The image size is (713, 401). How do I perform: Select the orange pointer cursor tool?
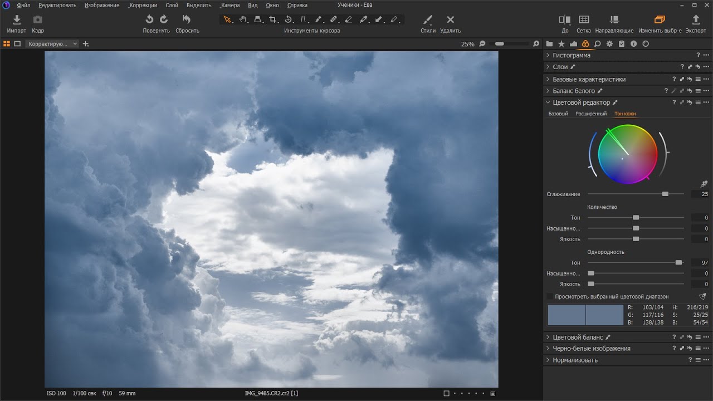227,19
